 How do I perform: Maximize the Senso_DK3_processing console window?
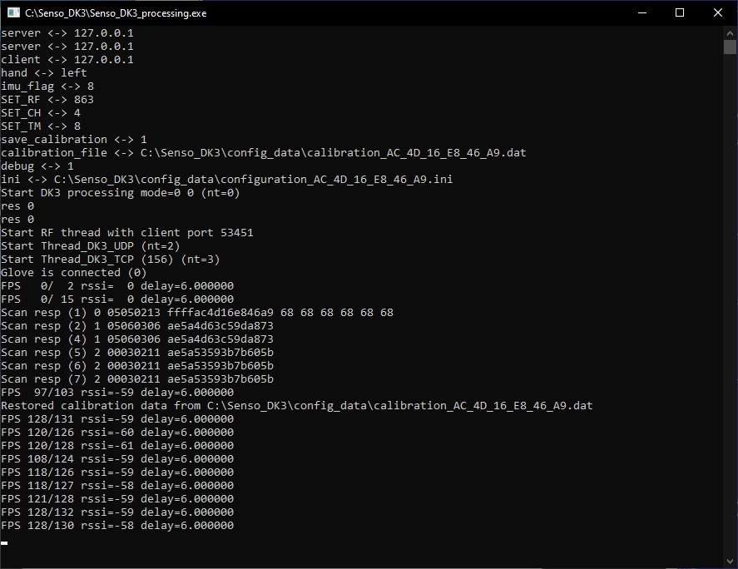pos(680,12)
